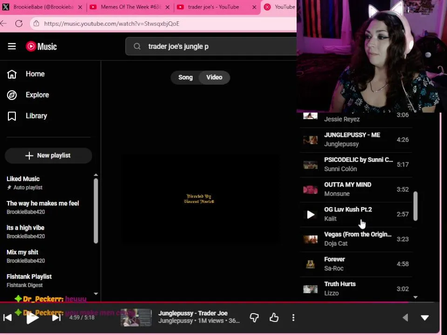This screenshot has height=335, width=447.
Task: Select the Jessie Reyez queue entry
Action: pyautogui.click(x=356, y=120)
